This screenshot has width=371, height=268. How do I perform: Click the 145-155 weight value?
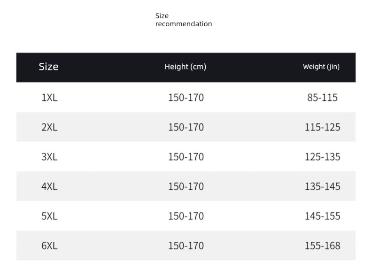click(x=322, y=216)
